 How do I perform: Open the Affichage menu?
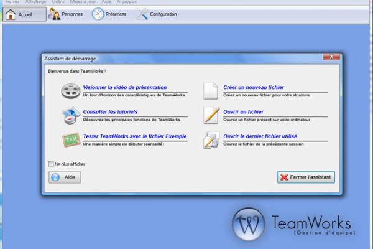click(35, 2)
